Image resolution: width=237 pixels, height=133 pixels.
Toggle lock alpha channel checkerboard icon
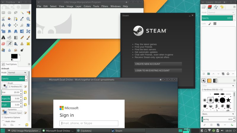click(215, 24)
